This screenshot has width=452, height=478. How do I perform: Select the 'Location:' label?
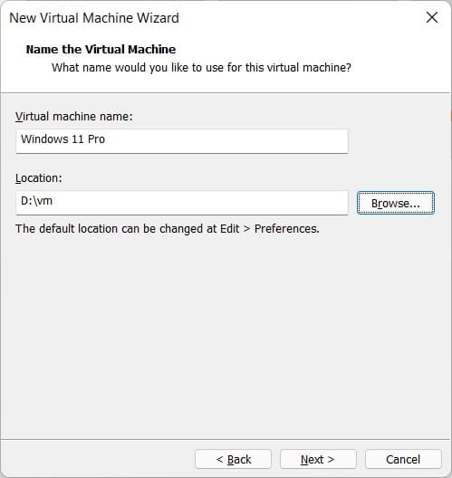pos(39,178)
